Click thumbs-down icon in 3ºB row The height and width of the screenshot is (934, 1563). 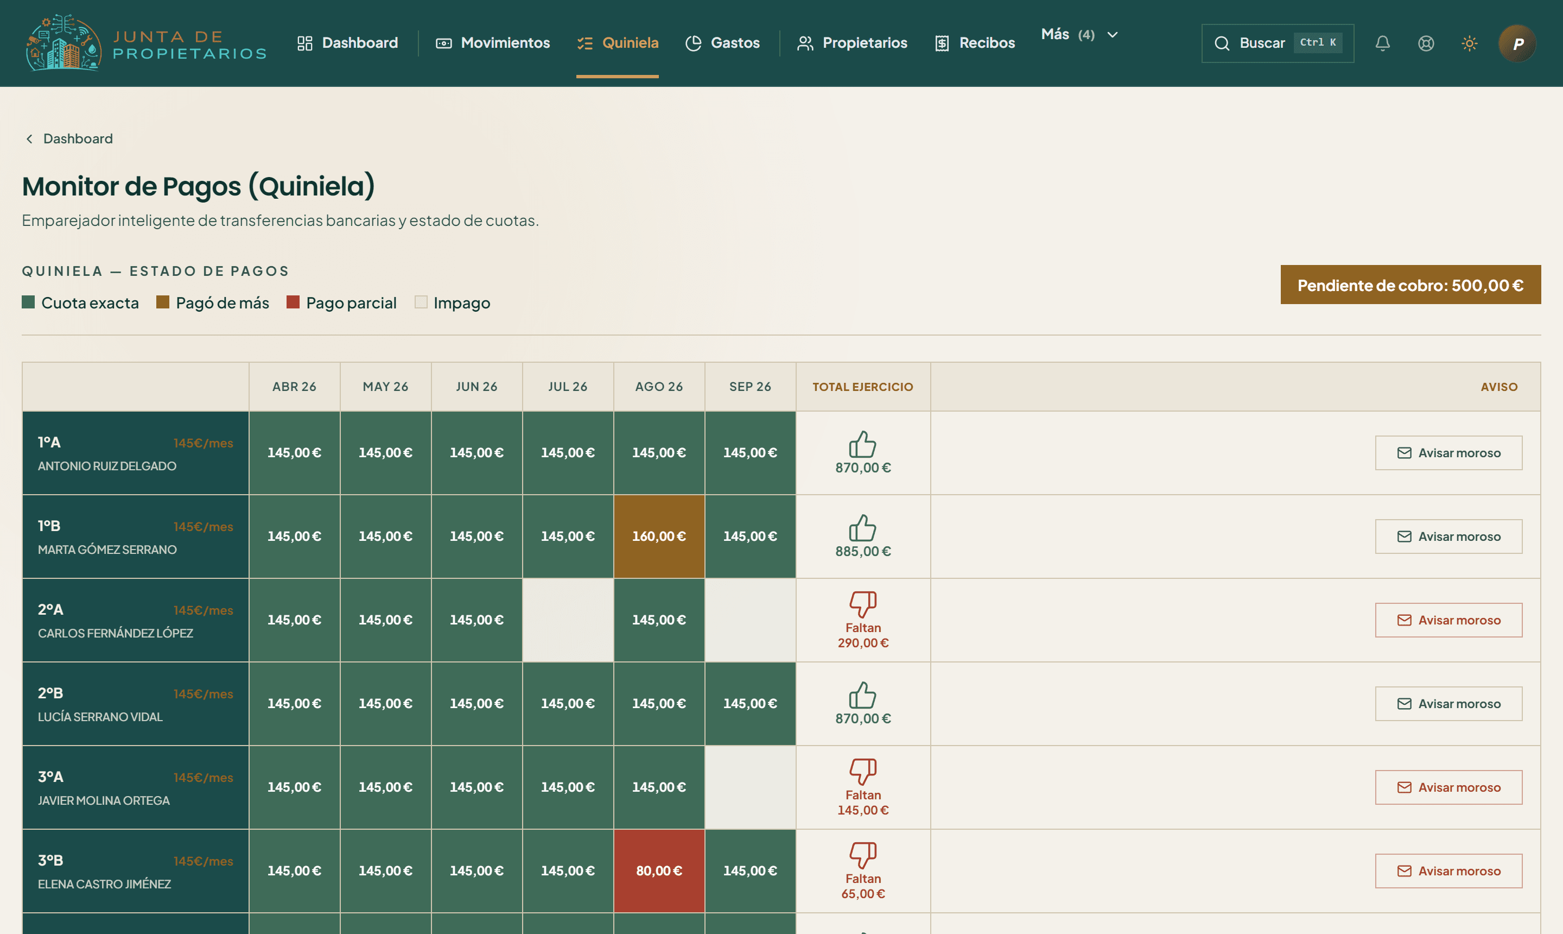click(862, 855)
